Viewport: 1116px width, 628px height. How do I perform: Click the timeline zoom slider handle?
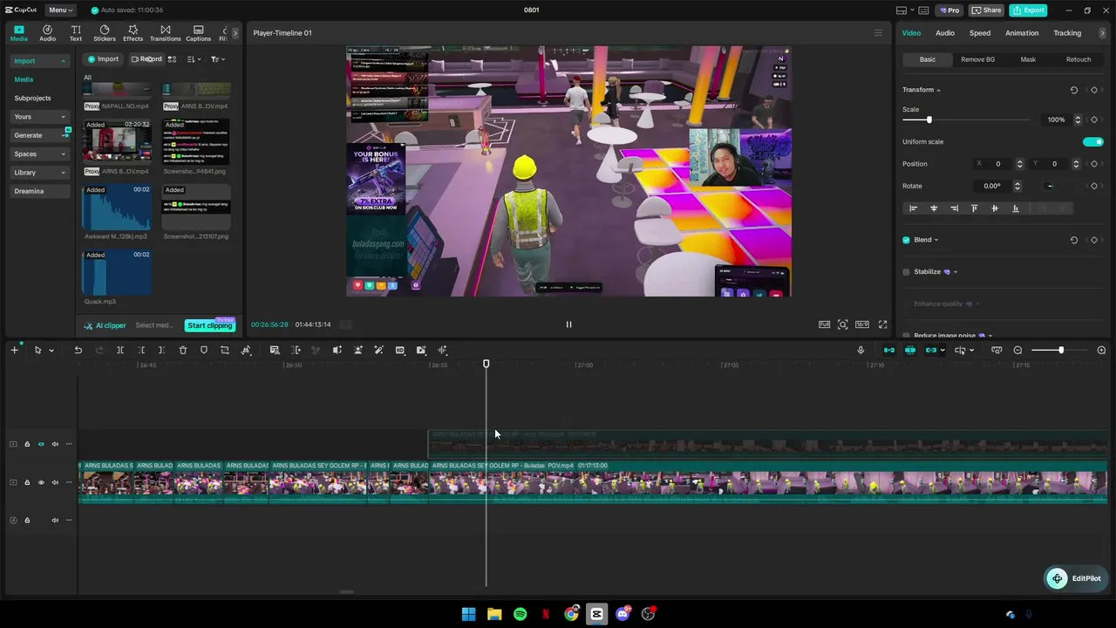(x=1060, y=351)
